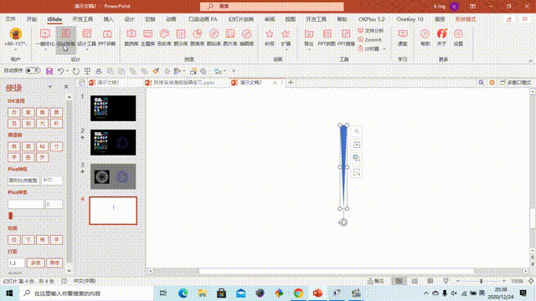The height and width of the screenshot is (301, 536).
Task: Toggle 多窗口模式 multi-window mode
Action: 516,83
